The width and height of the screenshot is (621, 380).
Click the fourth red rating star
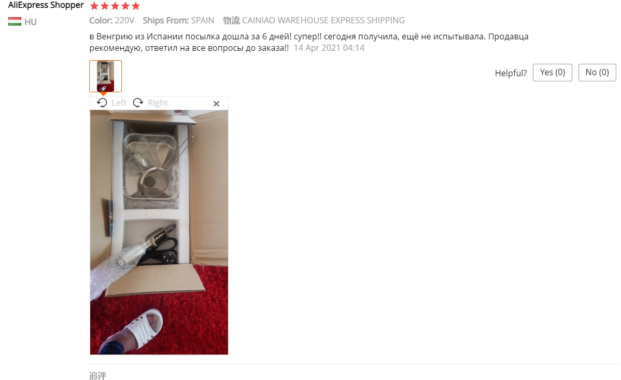click(125, 6)
